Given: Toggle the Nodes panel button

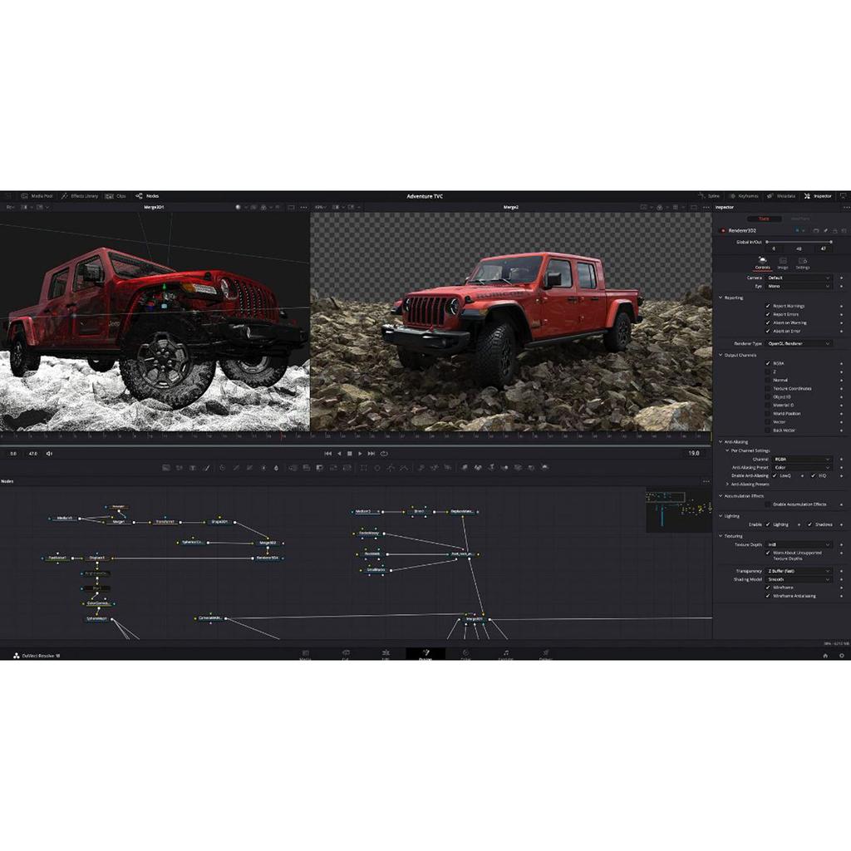Looking at the screenshot, I should [147, 196].
